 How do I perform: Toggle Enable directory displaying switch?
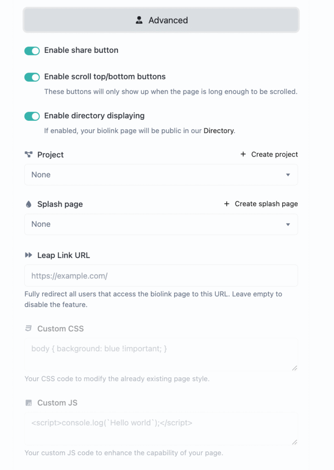[32, 116]
